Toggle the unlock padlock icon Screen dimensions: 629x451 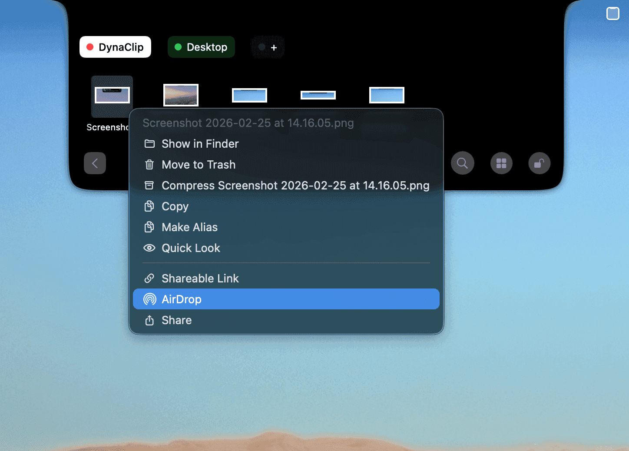(540, 163)
